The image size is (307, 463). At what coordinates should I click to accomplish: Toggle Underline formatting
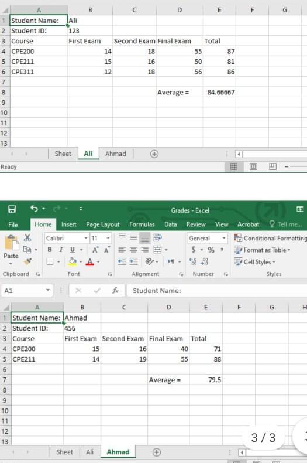point(73,250)
